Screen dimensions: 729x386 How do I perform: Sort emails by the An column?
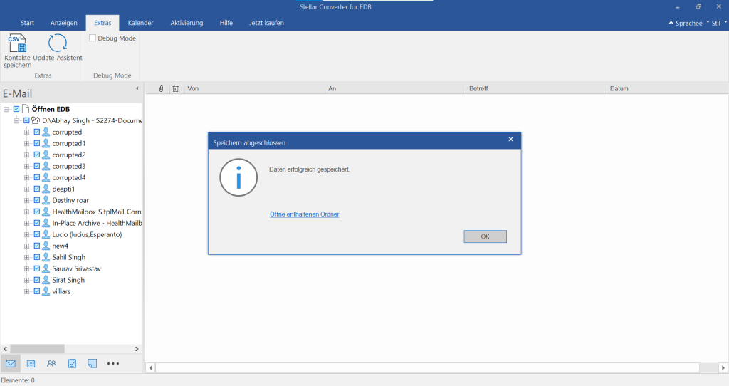tap(395, 88)
